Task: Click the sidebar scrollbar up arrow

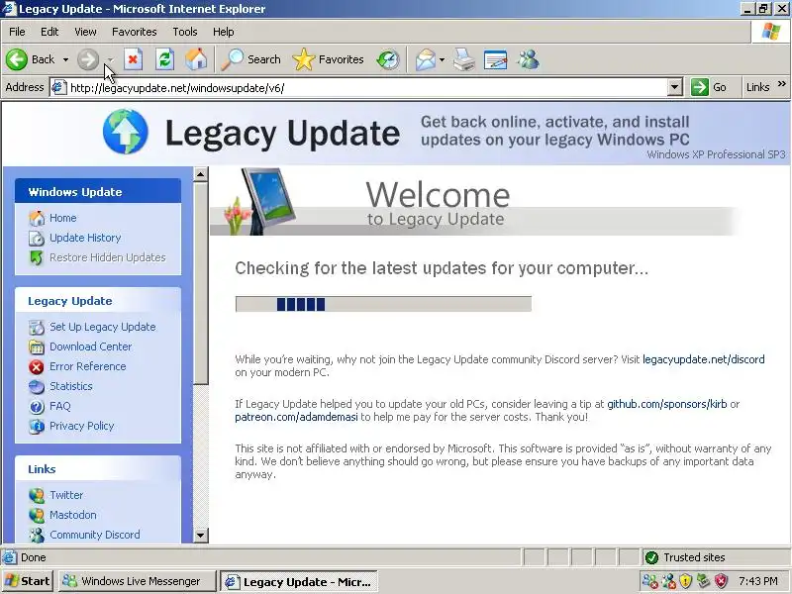Action: pos(201,175)
